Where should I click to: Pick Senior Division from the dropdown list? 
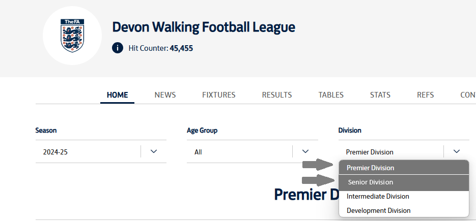point(371,182)
